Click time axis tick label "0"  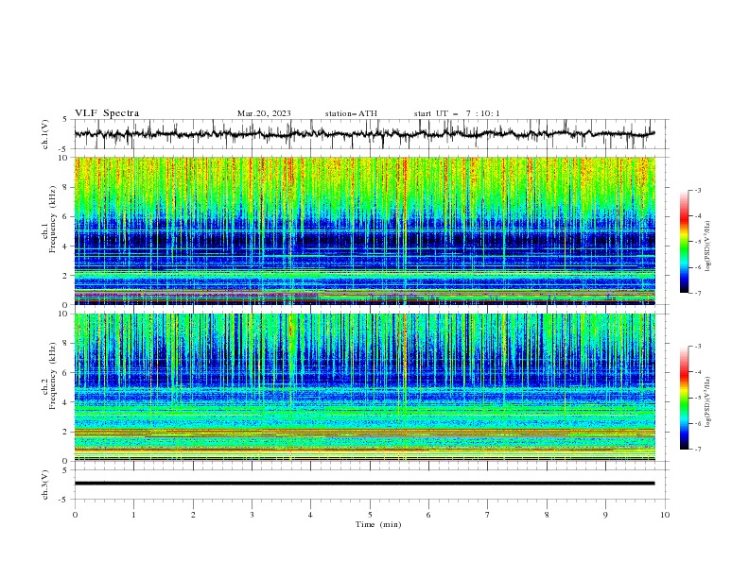[x=75, y=515]
